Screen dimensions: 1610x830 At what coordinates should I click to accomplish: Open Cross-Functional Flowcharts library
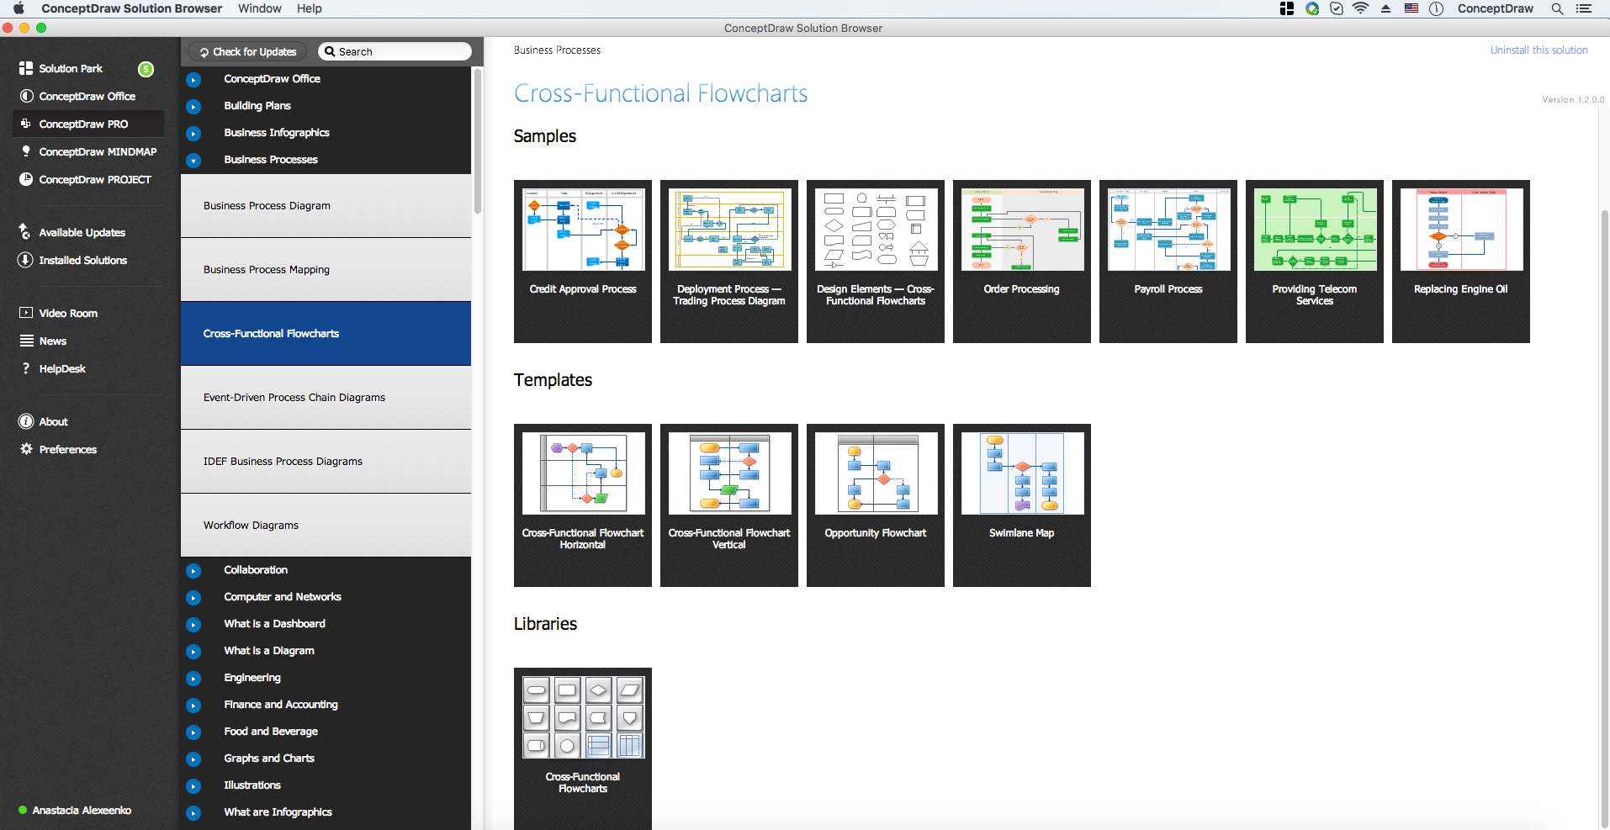583,748
